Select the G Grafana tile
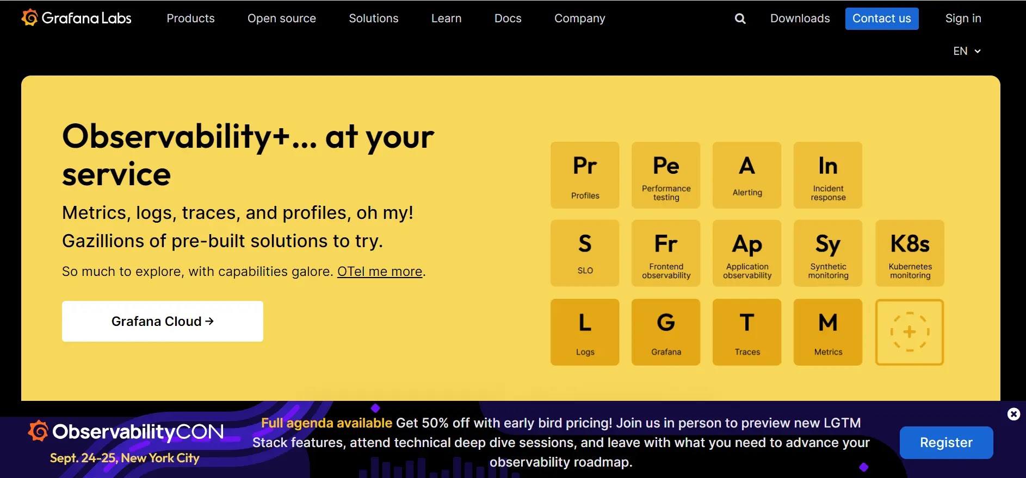The width and height of the screenshot is (1026, 478). [x=666, y=332]
